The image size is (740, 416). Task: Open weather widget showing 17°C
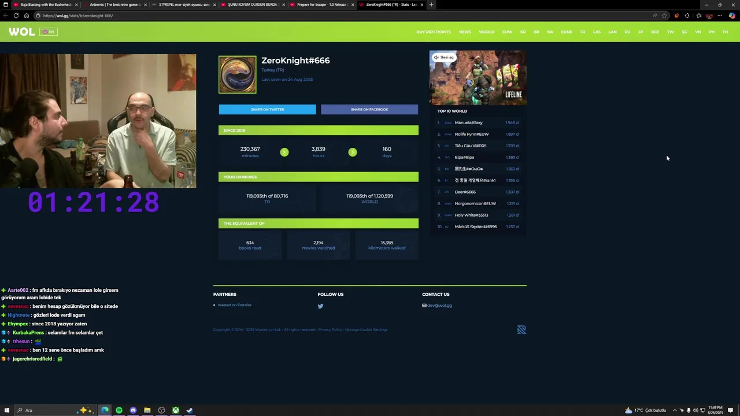pyautogui.click(x=645, y=410)
